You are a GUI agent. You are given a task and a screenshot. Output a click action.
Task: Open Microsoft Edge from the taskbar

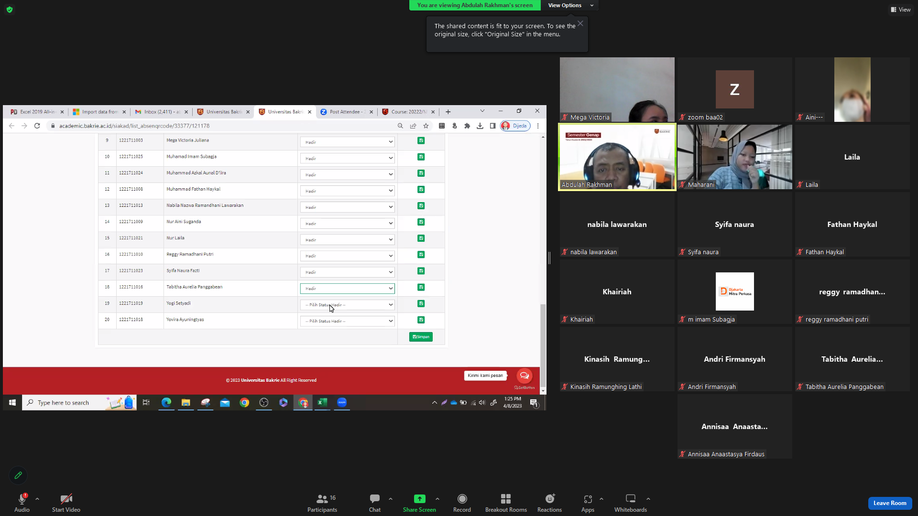click(x=166, y=403)
